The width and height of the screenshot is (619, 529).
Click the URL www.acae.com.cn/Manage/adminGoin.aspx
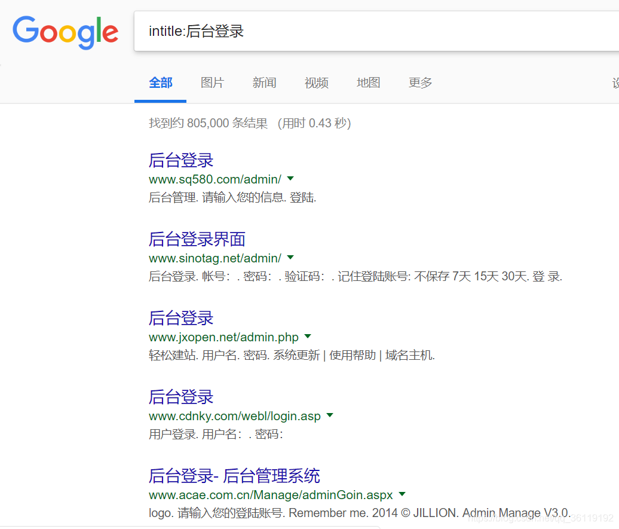coord(271,495)
